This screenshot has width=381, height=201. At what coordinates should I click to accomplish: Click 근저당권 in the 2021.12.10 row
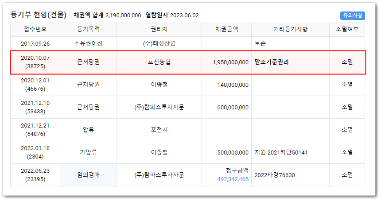click(x=88, y=107)
